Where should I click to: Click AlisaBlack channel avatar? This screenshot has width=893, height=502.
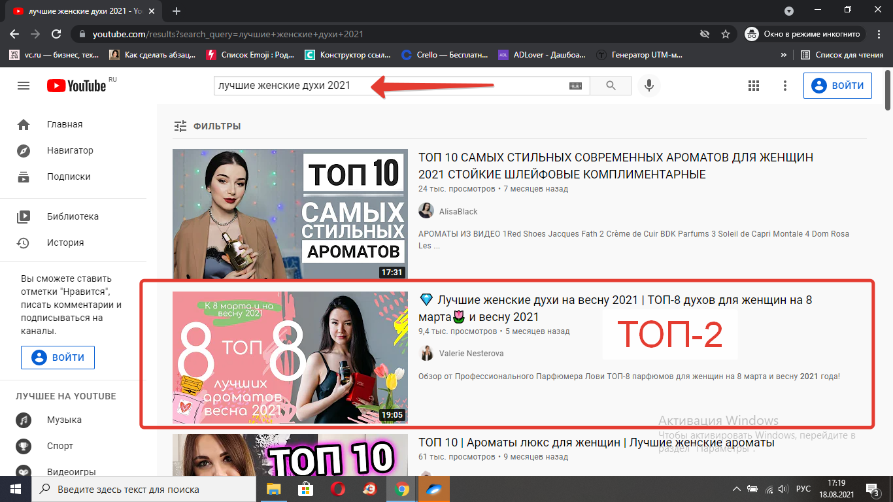(426, 210)
